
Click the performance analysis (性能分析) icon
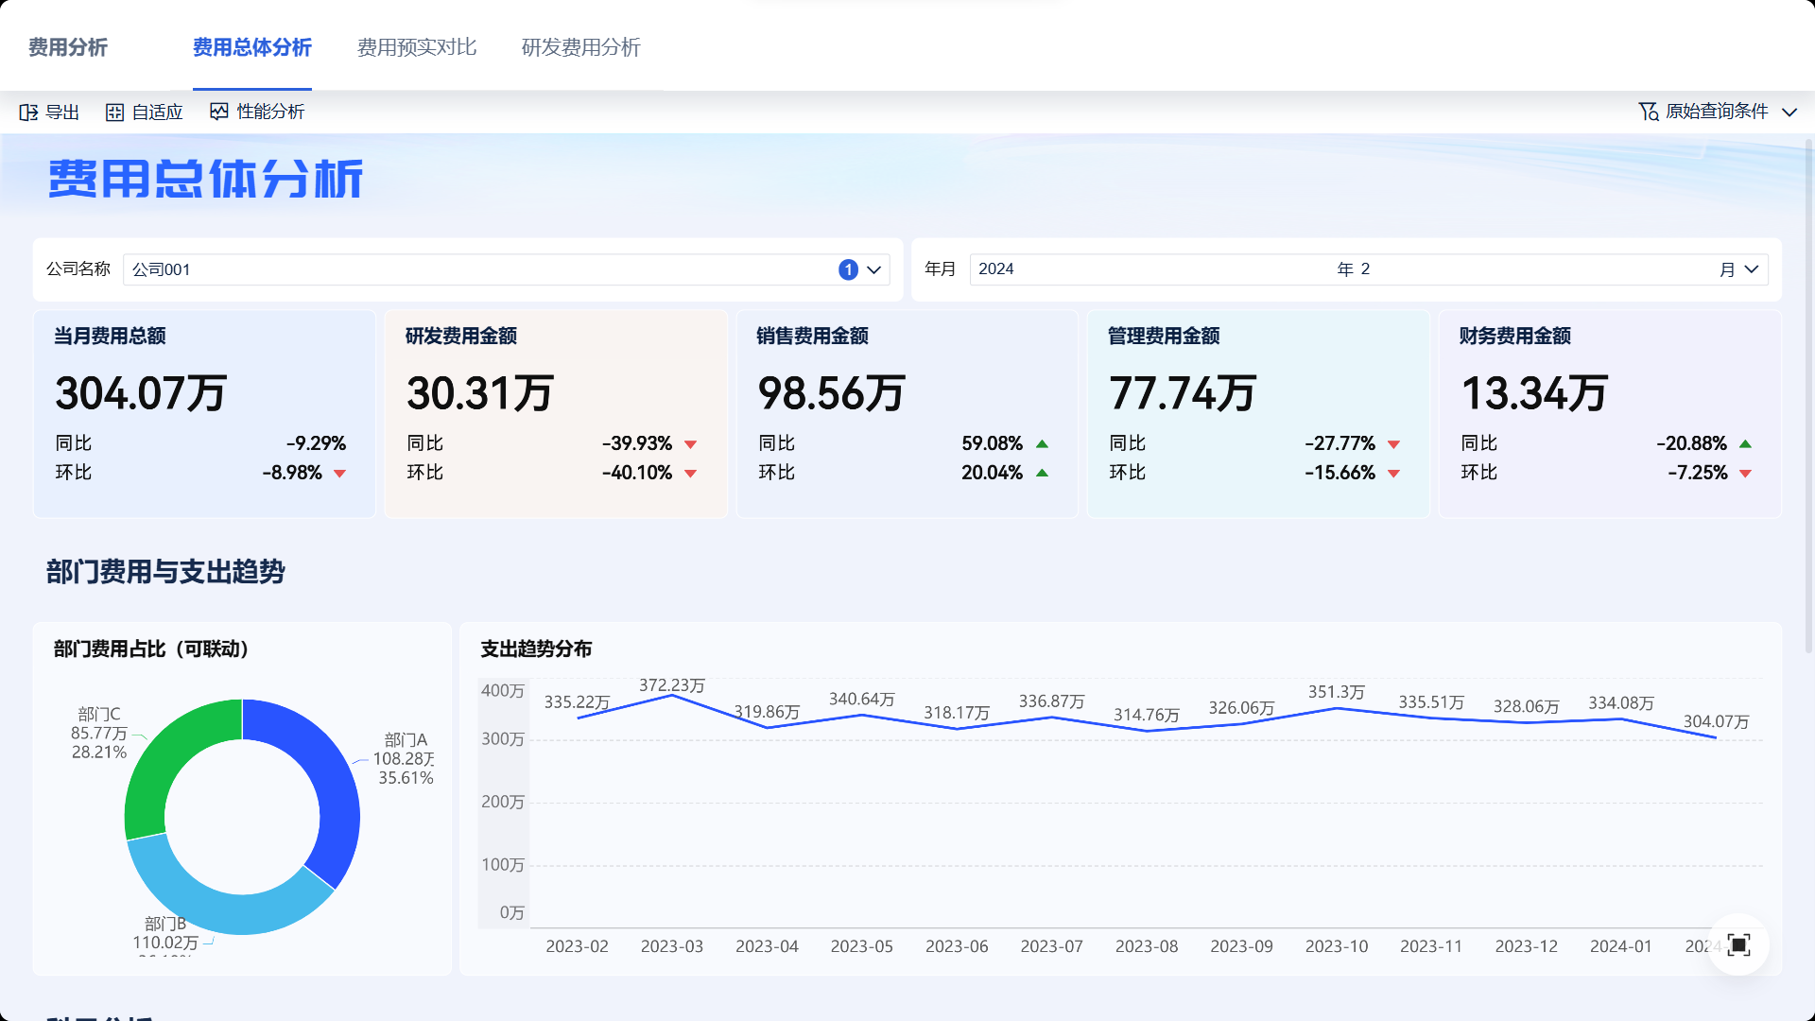point(219,112)
